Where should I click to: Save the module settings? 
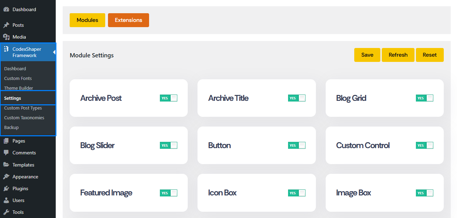tap(367, 55)
